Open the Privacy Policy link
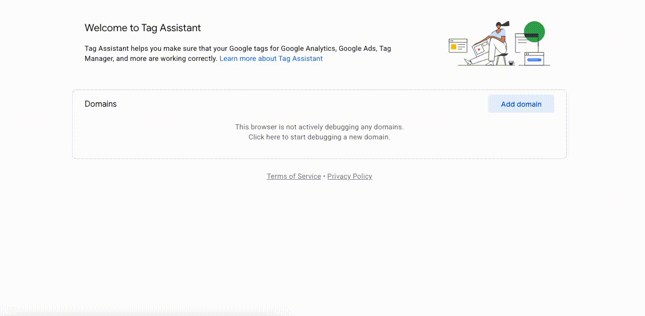Viewport: 645px width, 316px height. [x=350, y=176]
